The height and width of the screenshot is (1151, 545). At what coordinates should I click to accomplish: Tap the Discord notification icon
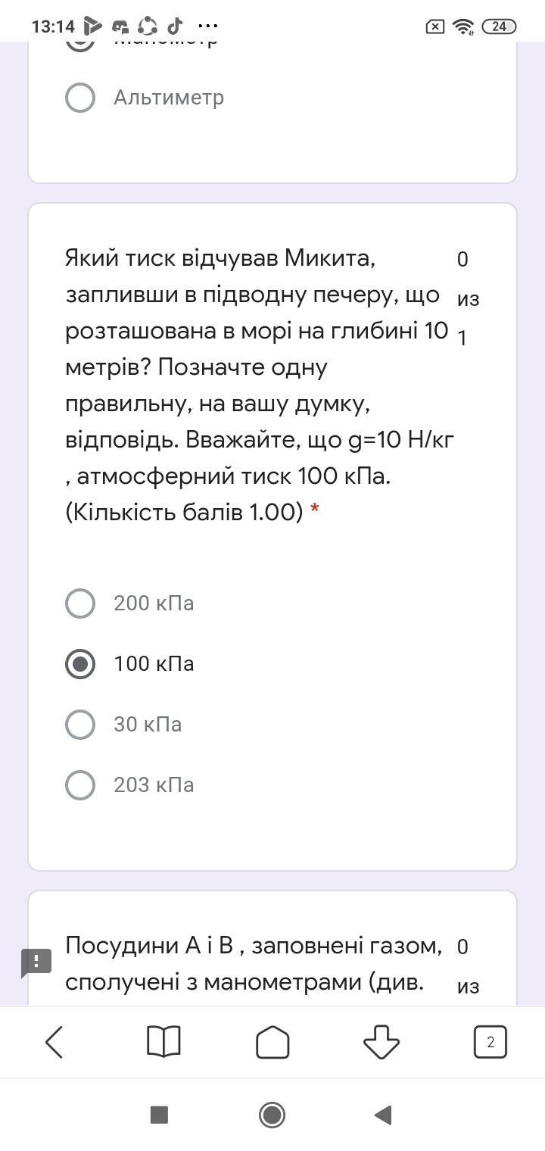click(120, 27)
